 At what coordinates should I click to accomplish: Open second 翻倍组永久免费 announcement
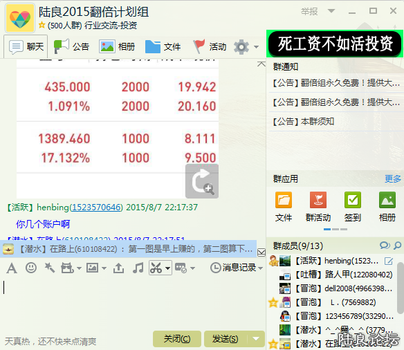(x=336, y=102)
